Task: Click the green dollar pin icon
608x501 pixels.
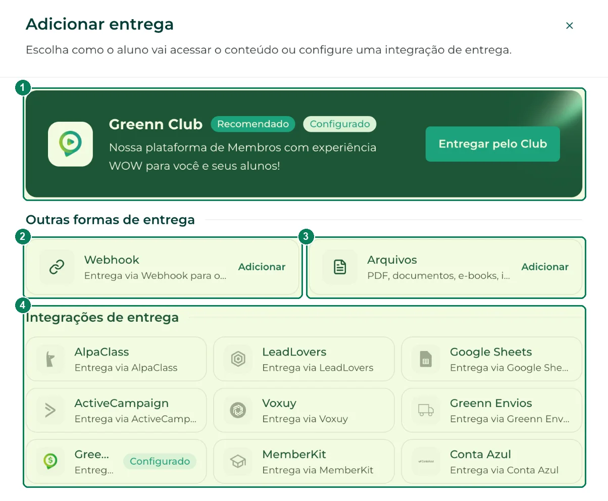Action: click(50, 462)
